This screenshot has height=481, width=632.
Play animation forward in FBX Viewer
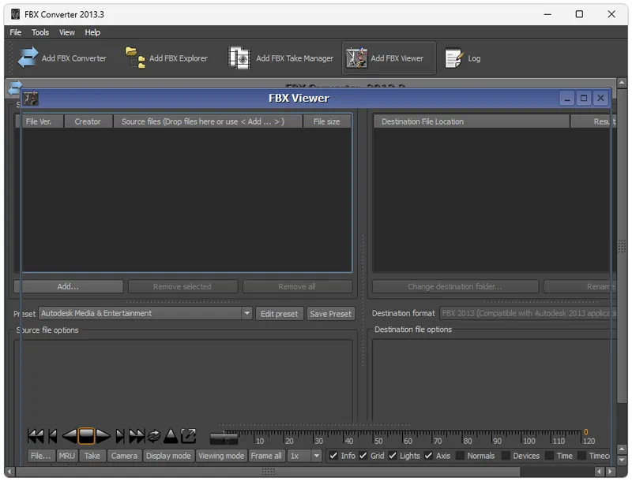(x=103, y=436)
